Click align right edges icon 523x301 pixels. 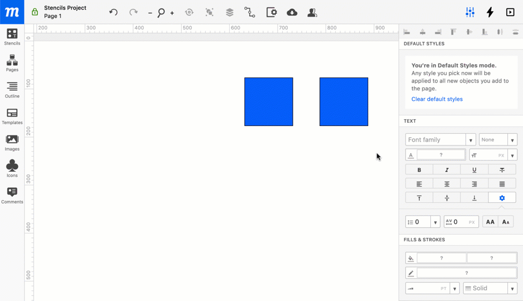click(438, 32)
